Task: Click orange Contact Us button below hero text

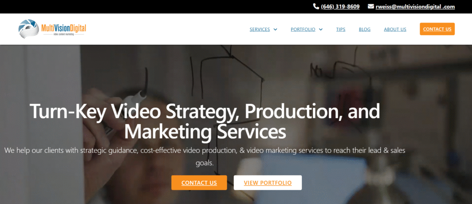Action: coord(199,183)
